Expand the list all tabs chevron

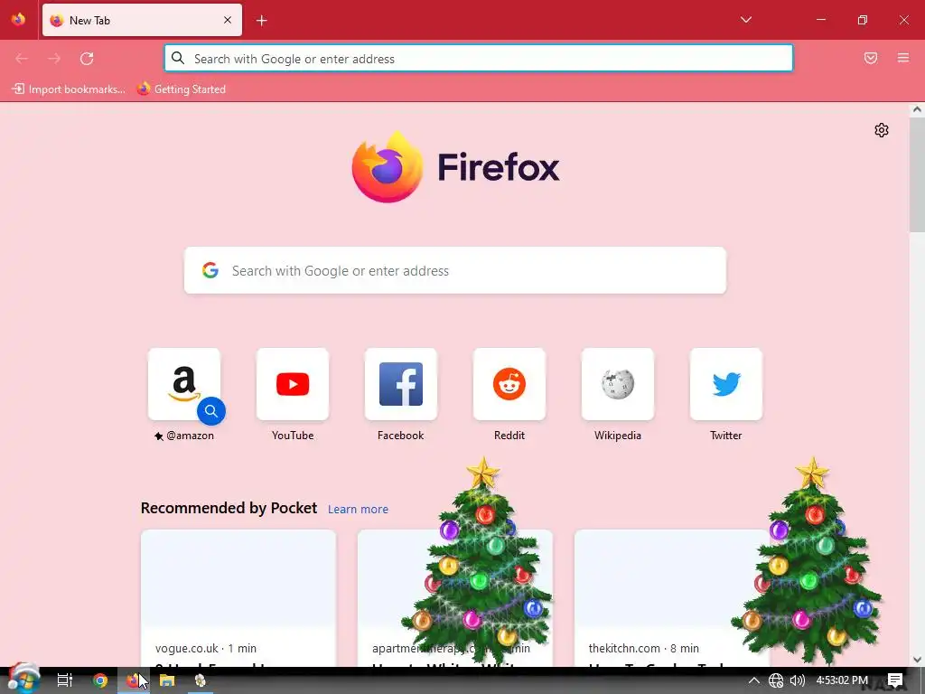tap(746, 20)
